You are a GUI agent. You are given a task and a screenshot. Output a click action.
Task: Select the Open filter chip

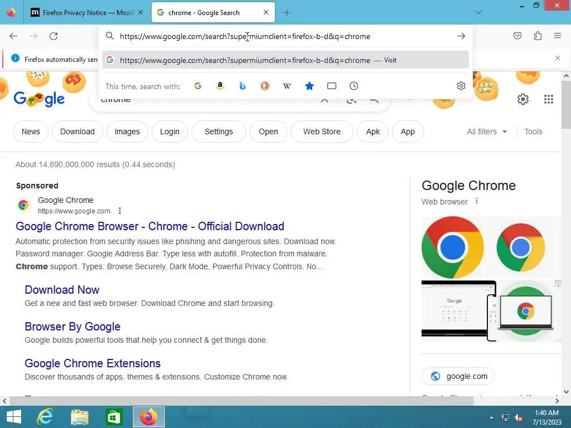[x=268, y=132]
